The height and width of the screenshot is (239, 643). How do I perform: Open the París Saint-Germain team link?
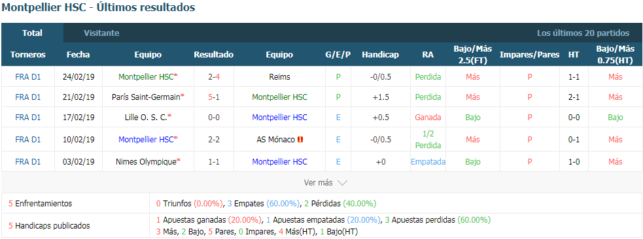tap(146, 97)
